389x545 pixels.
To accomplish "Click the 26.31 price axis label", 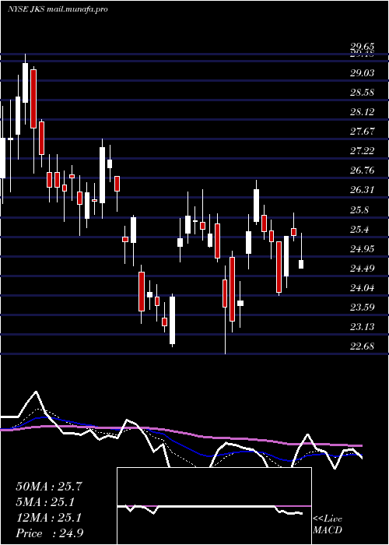I will click(x=363, y=190).
